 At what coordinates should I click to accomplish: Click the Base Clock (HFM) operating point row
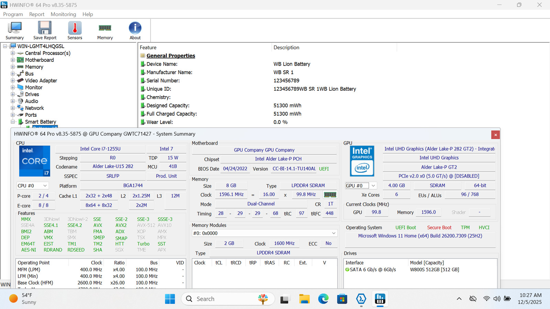101,283
